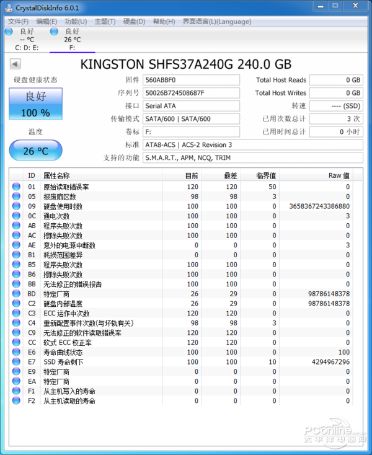This screenshot has height=455, width=372.
Task: Click the features field S.M.A.R.T., APM, NCQ, TRIM
Action: pyautogui.click(x=253, y=157)
